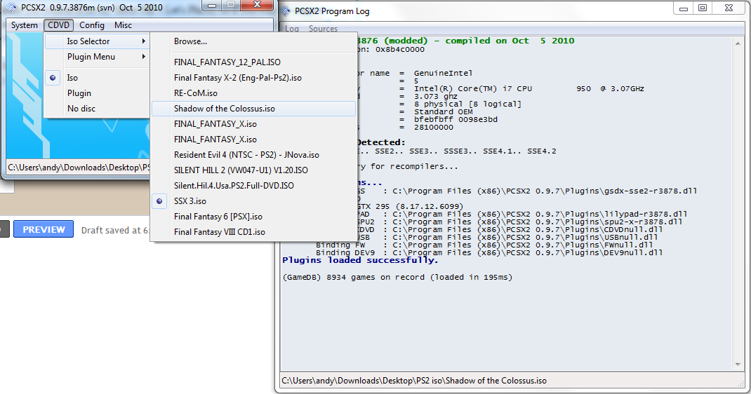Click the Program Log scrollbar up arrow
The width and height of the screenshot is (751, 394).
pos(738,43)
